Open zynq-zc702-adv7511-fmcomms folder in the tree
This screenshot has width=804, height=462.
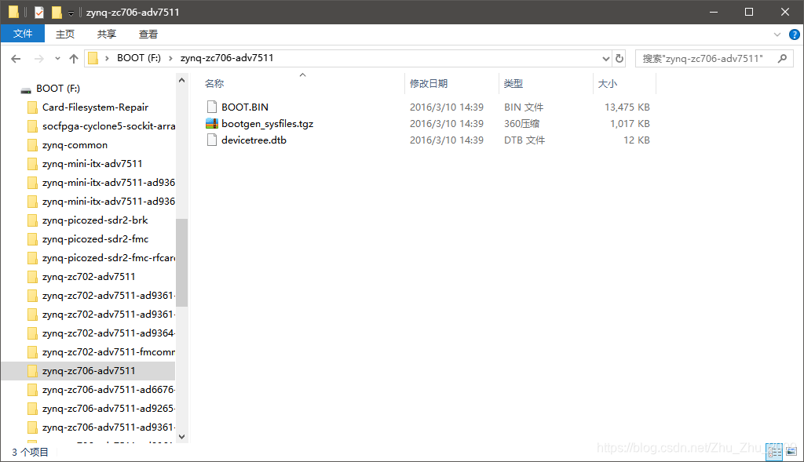coord(108,352)
